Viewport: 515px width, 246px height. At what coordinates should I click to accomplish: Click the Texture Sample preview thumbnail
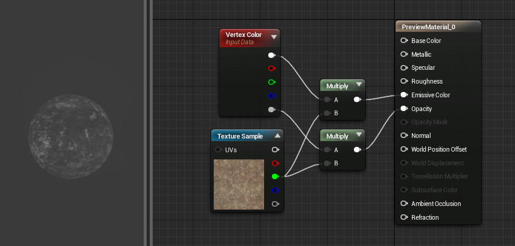click(x=239, y=184)
